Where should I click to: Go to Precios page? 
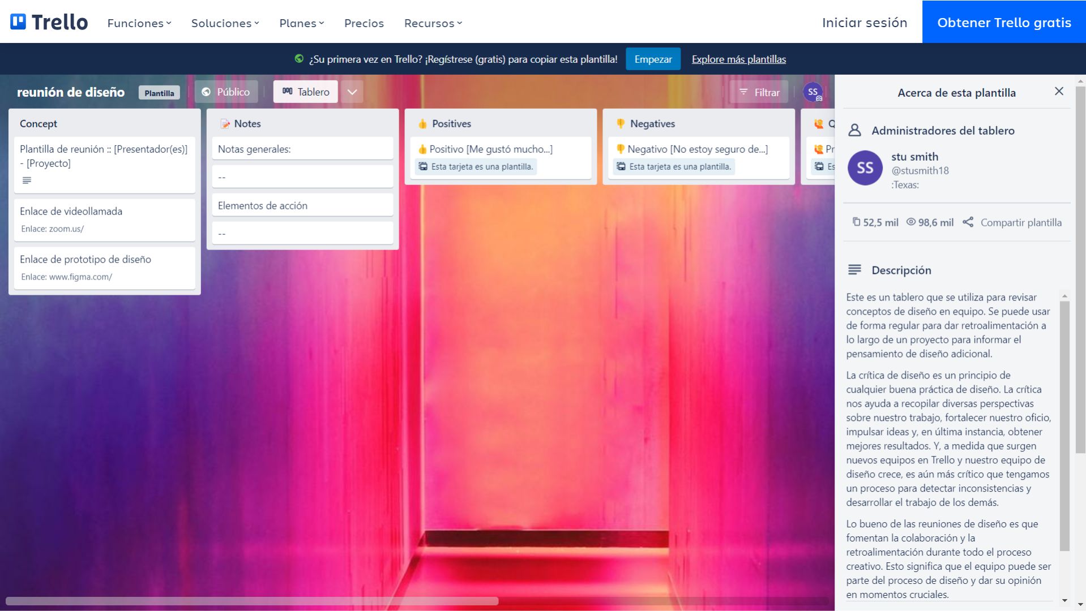coord(364,23)
